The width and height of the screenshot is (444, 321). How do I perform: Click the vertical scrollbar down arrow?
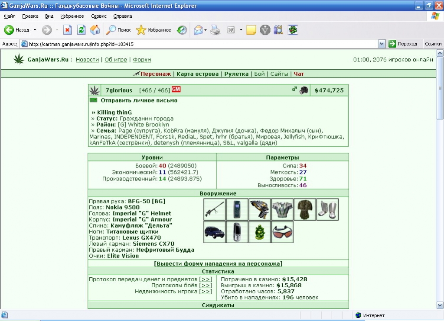(440, 305)
